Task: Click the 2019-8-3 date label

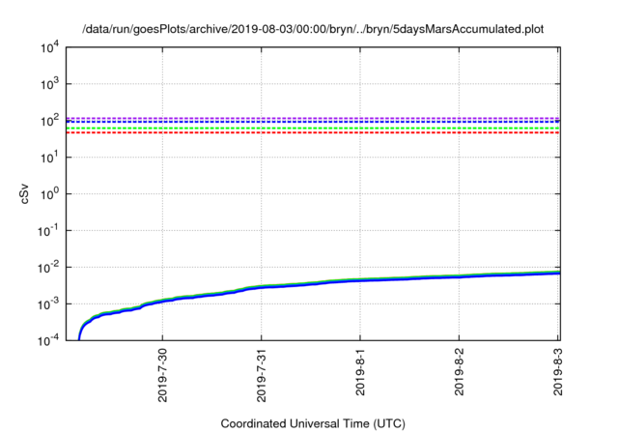Action: [x=558, y=372]
